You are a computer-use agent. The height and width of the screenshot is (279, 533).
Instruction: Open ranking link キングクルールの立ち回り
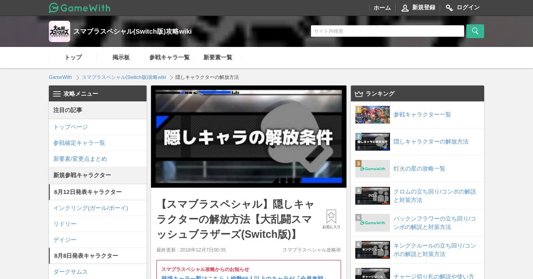435,250
